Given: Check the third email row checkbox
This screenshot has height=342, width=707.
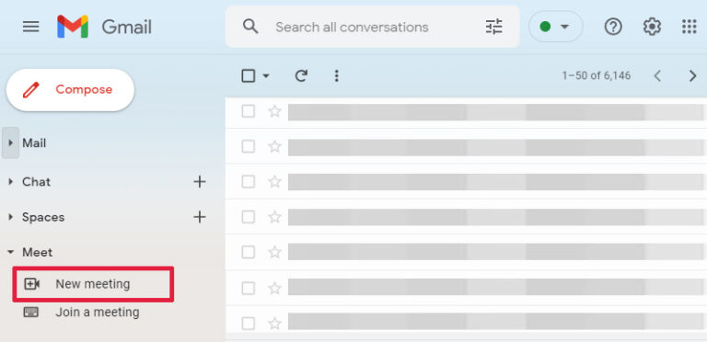Looking at the screenshot, I should click(248, 182).
